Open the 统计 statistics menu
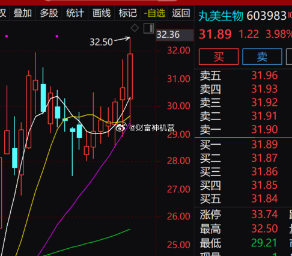292x256 pixels. [x=75, y=13]
